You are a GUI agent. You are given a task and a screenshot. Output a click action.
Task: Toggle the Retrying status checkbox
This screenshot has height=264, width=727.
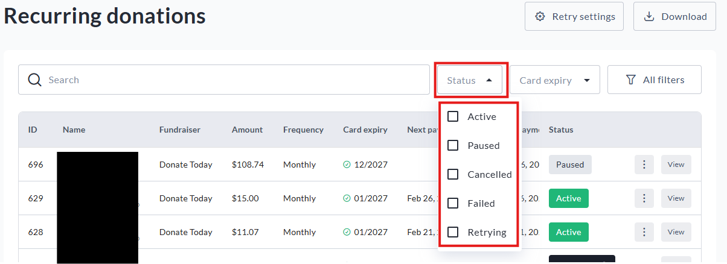coord(453,232)
